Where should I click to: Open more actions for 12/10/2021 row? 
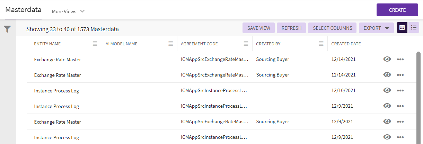coord(400,91)
